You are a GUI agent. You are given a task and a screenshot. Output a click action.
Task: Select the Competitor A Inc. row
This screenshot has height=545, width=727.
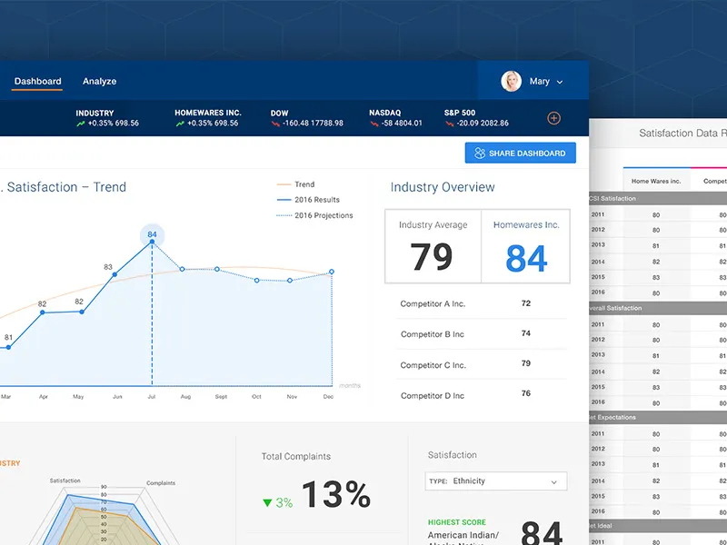point(482,303)
